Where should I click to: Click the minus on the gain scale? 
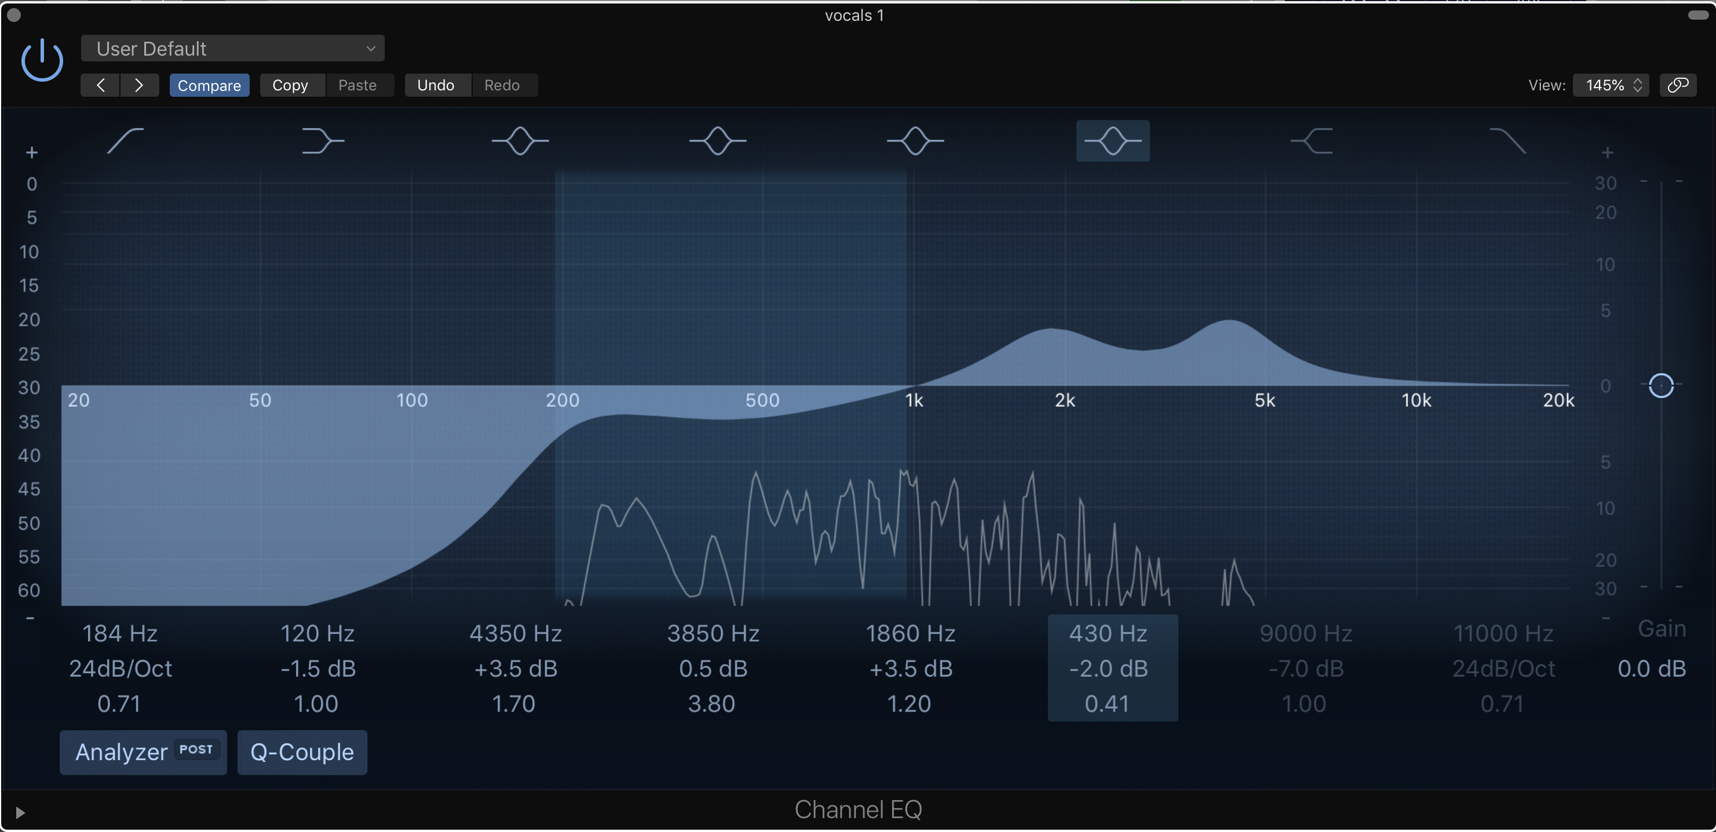(x=1606, y=618)
